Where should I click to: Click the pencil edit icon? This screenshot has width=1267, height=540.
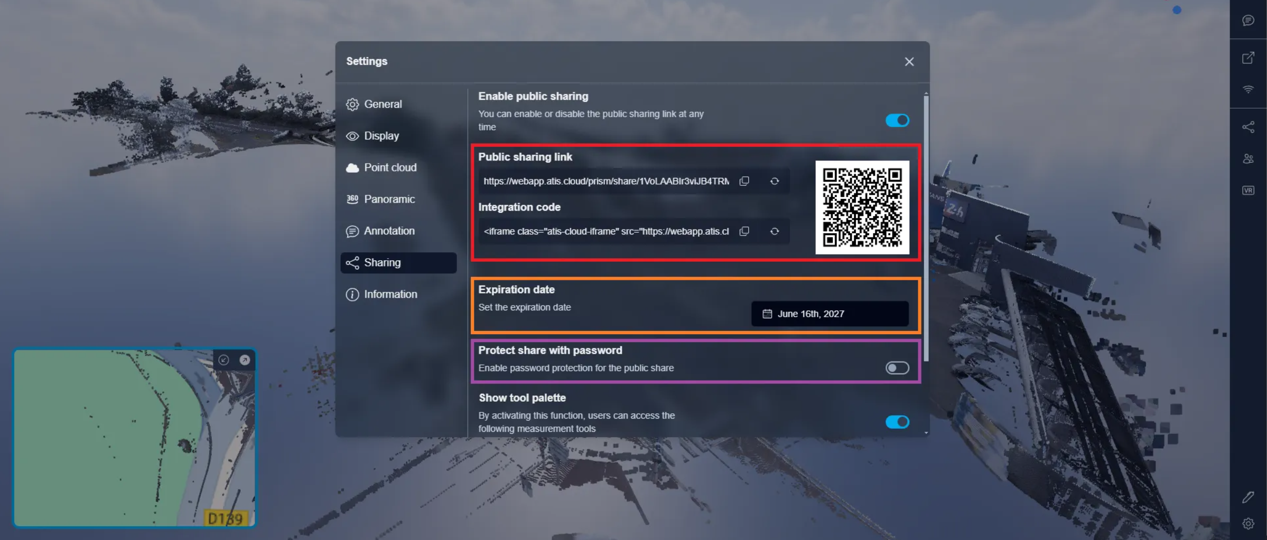1248,497
